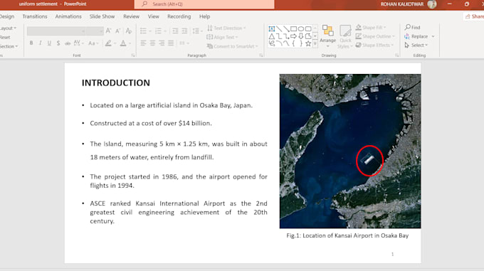
Task: Click the Find button
Action: click(x=413, y=27)
